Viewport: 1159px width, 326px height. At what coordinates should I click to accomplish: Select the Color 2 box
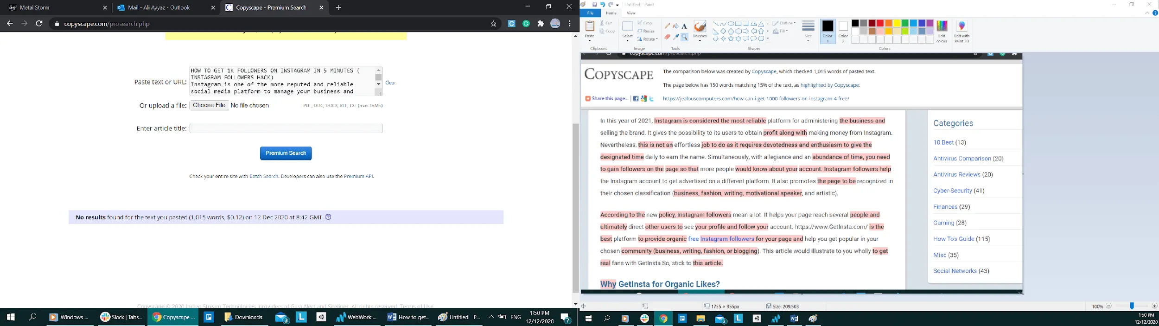click(x=843, y=32)
